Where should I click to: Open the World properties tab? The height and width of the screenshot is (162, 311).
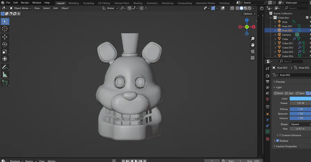267,99
